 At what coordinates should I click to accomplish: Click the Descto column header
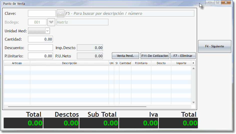click(x=161, y=63)
